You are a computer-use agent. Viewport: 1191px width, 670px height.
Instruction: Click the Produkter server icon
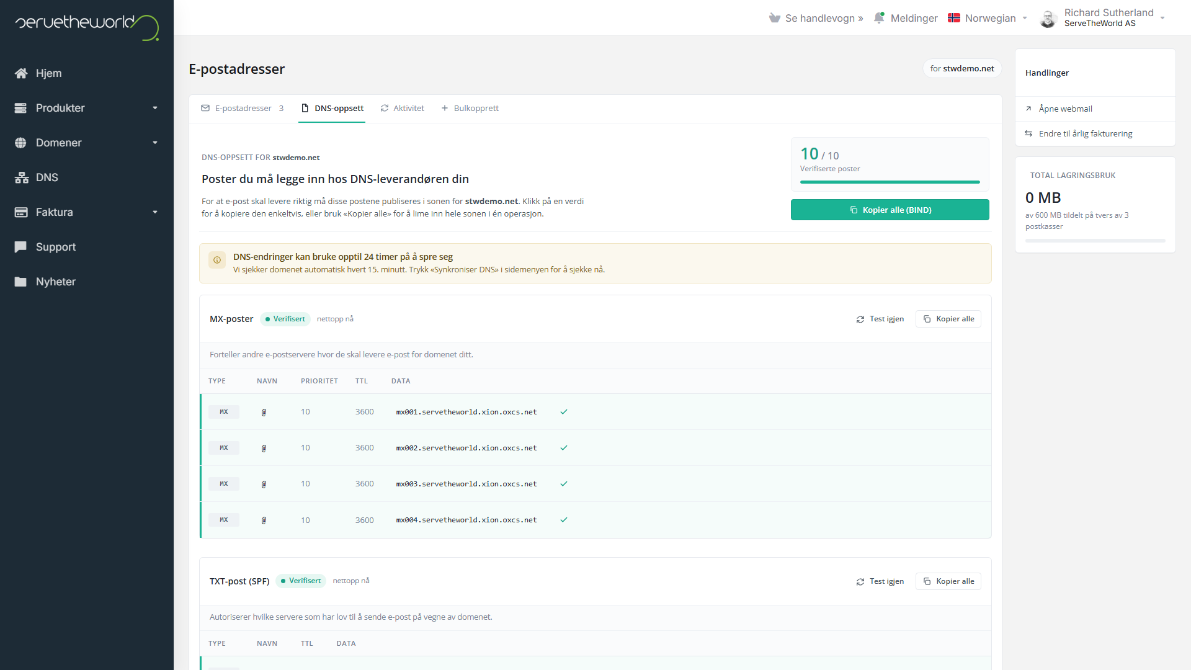21,108
